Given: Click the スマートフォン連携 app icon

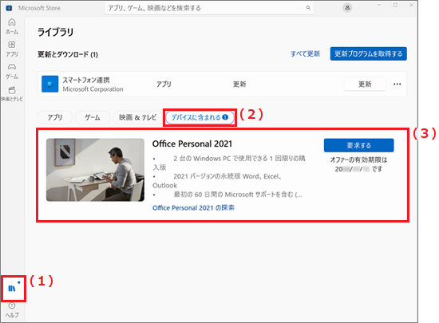Looking at the screenshot, I should click(x=49, y=84).
